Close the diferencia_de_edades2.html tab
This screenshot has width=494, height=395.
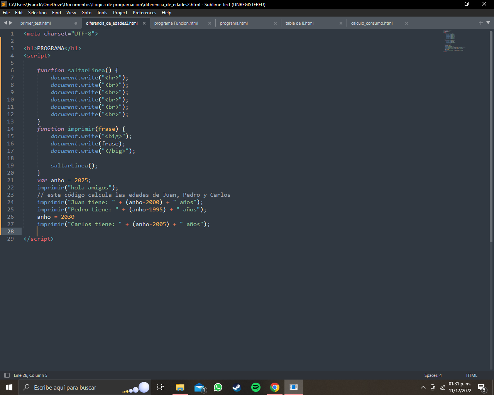pyautogui.click(x=144, y=23)
